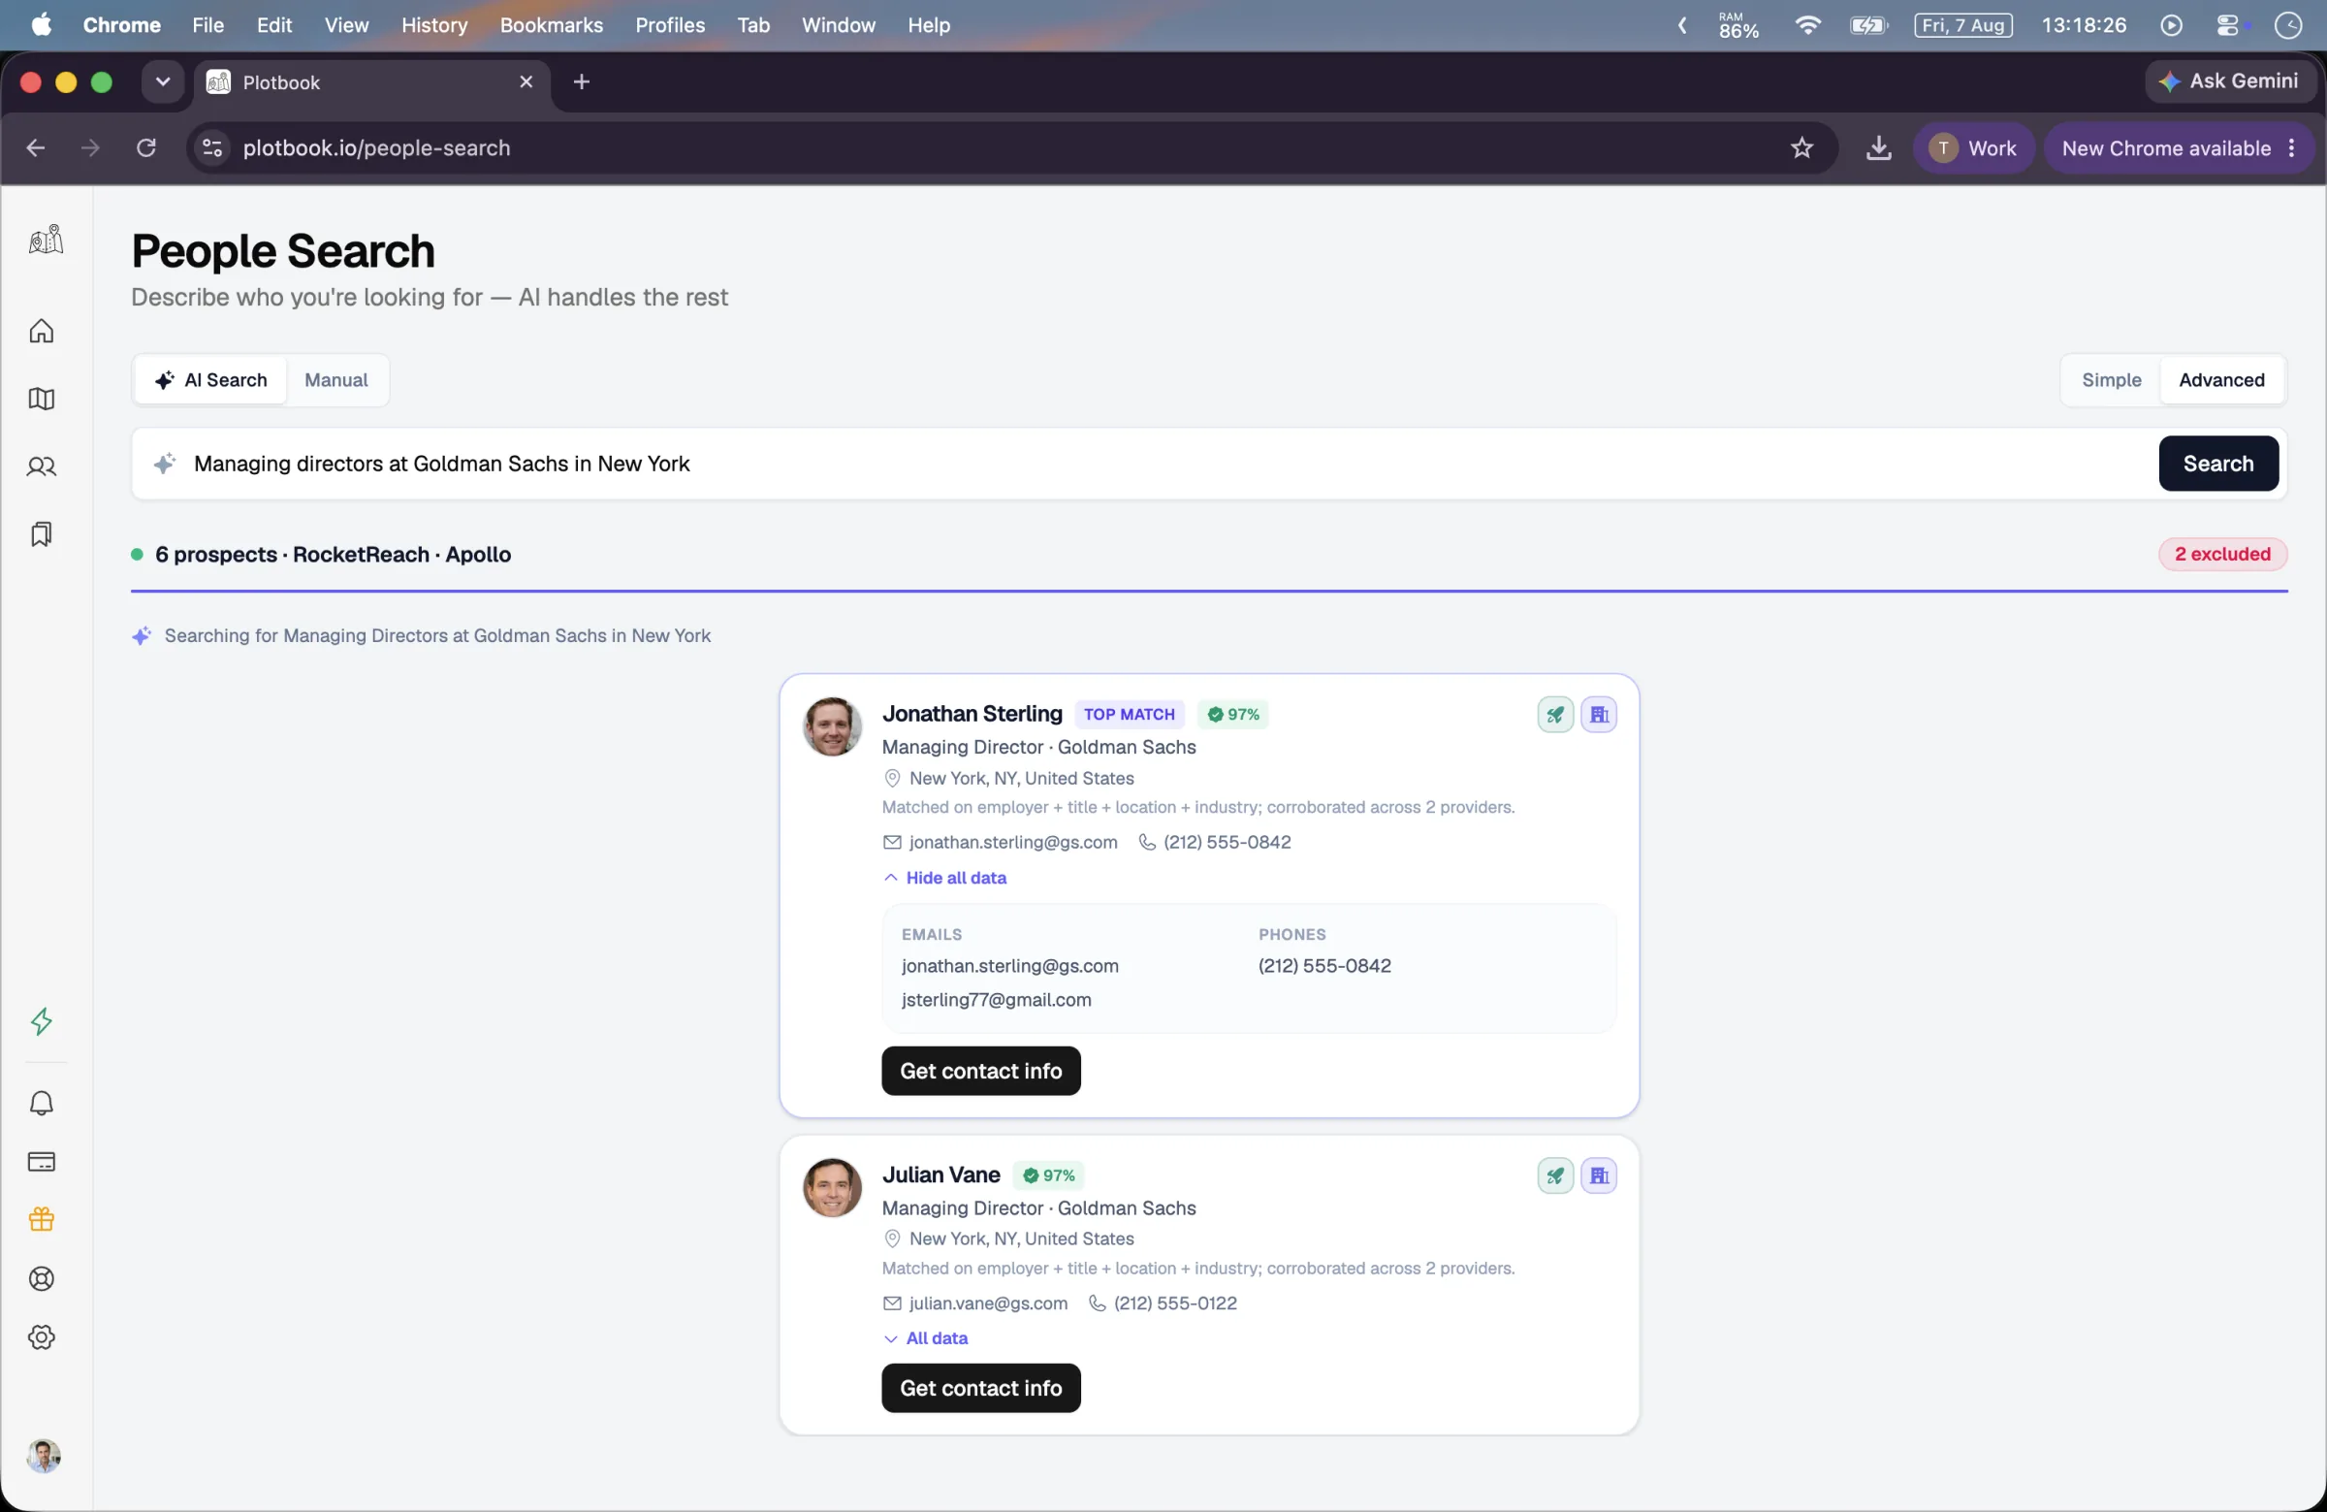Image resolution: width=2327 pixels, height=1512 pixels.
Task: Click phone (212) 555-0842 on summary line
Action: pyautogui.click(x=1227, y=842)
